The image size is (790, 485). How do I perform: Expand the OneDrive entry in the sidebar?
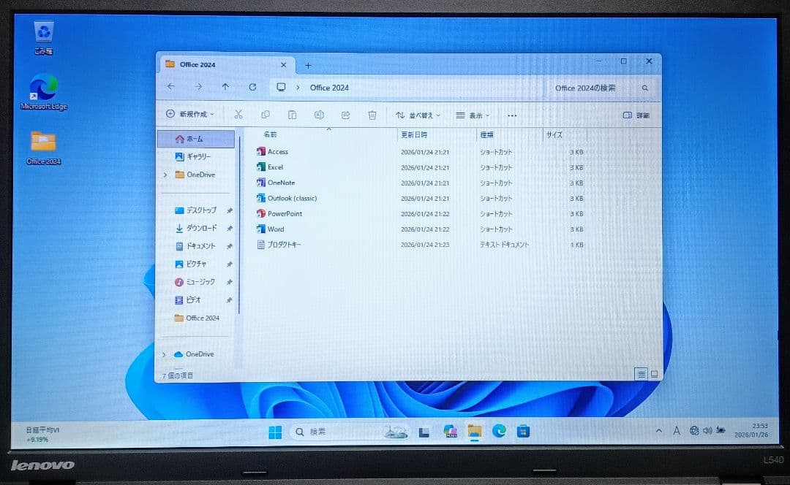[x=165, y=175]
